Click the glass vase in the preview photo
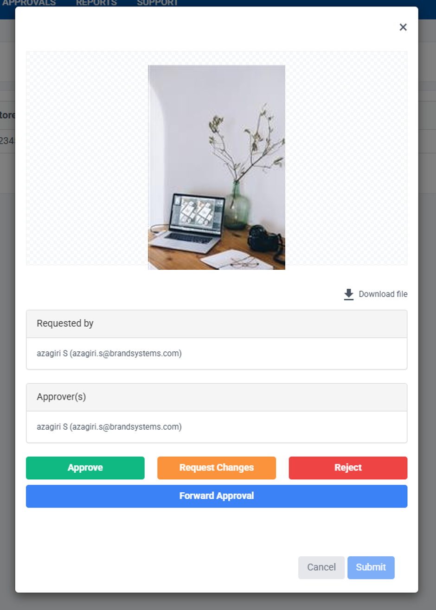The width and height of the screenshot is (436, 610). coord(237,205)
